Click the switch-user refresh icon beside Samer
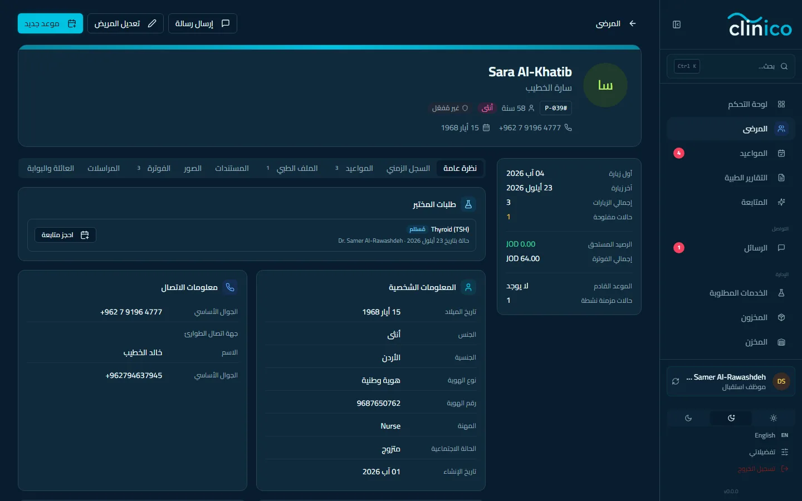Image resolution: width=802 pixels, height=501 pixels. coord(676,381)
